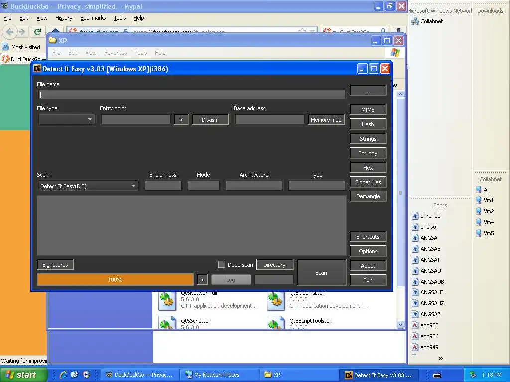Screen dimensions: 510x382
Task: Click the '>' button beside the progress bar
Action: (x=202, y=280)
